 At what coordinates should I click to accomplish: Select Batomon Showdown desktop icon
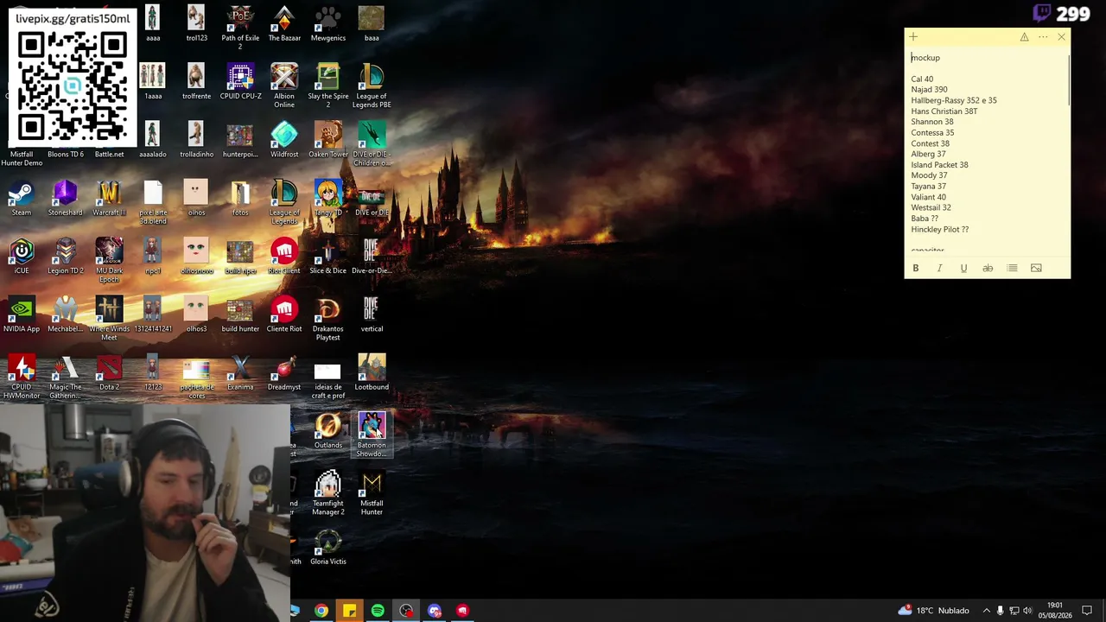[x=372, y=434]
